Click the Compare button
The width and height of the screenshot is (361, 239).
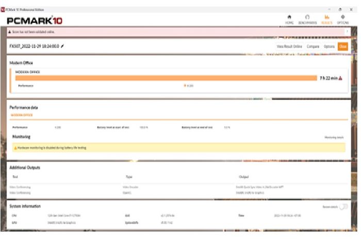tap(313, 46)
